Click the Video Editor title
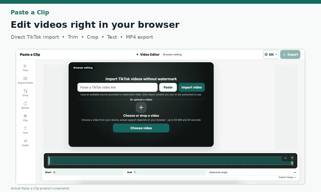The width and height of the screenshot is (321, 192). point(150,55)
